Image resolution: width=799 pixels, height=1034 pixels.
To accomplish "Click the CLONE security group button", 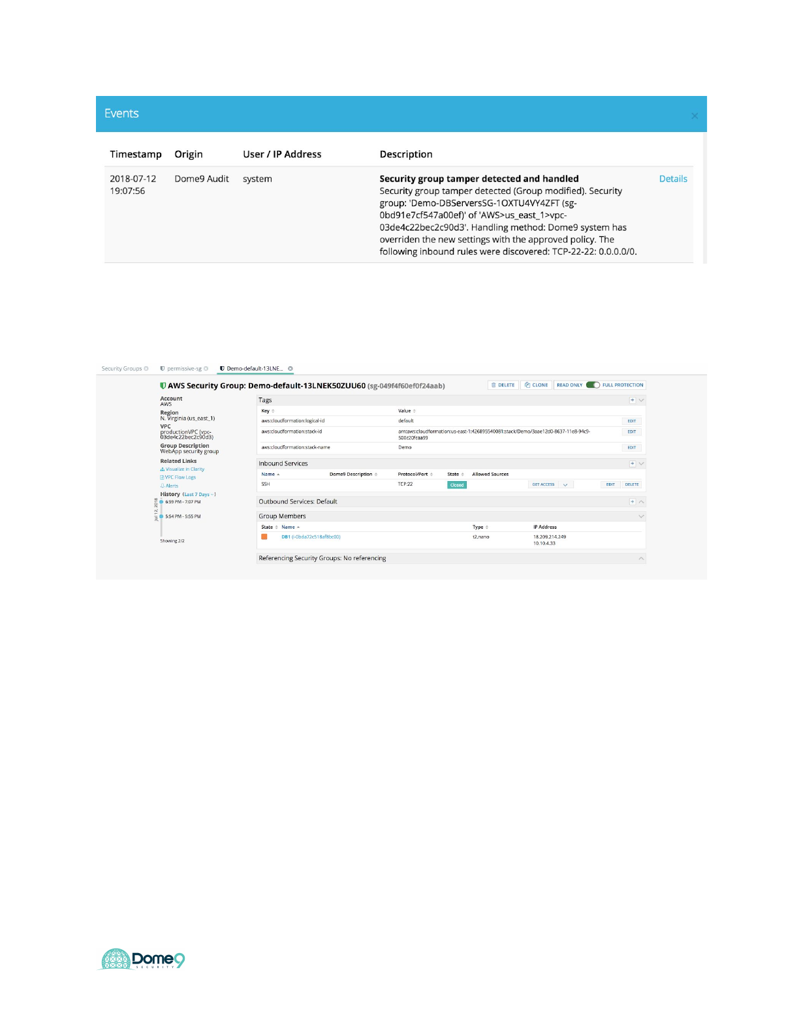I will pyautogui.click(x=537, y=385).
